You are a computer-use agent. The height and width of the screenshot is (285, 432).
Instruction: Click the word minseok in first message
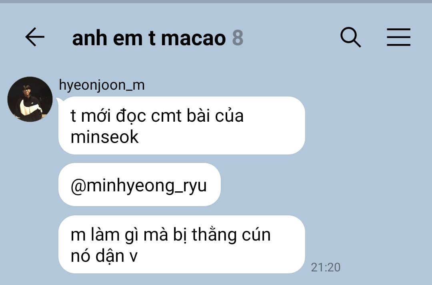tap(104, 137)
